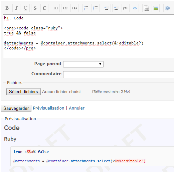Apply bold formatting with the B button
This screenshot has height=172, width=174.
point(7,8)
